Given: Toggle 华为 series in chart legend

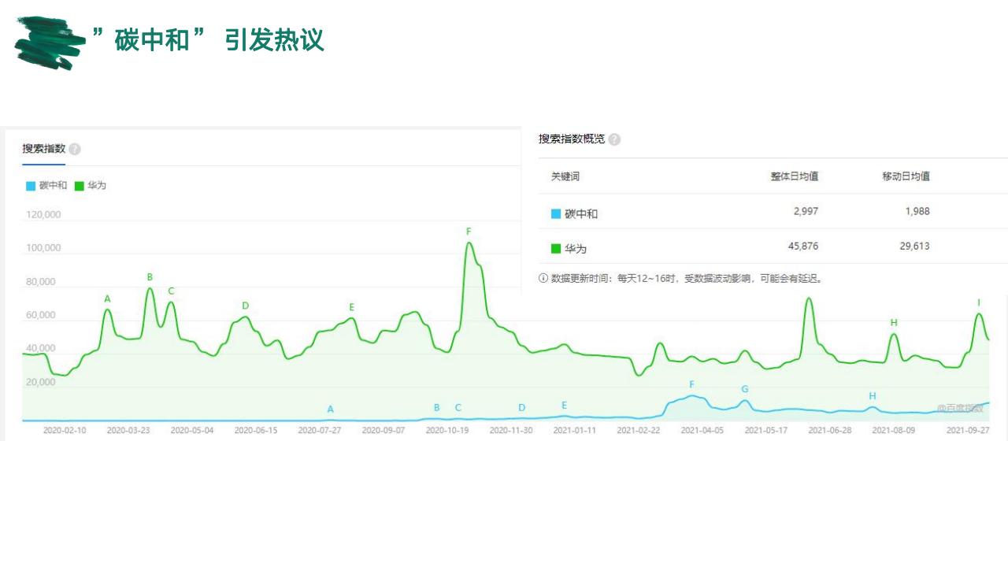Looking at the screenshot, I should pyautogui.click(x=91, y=186).
